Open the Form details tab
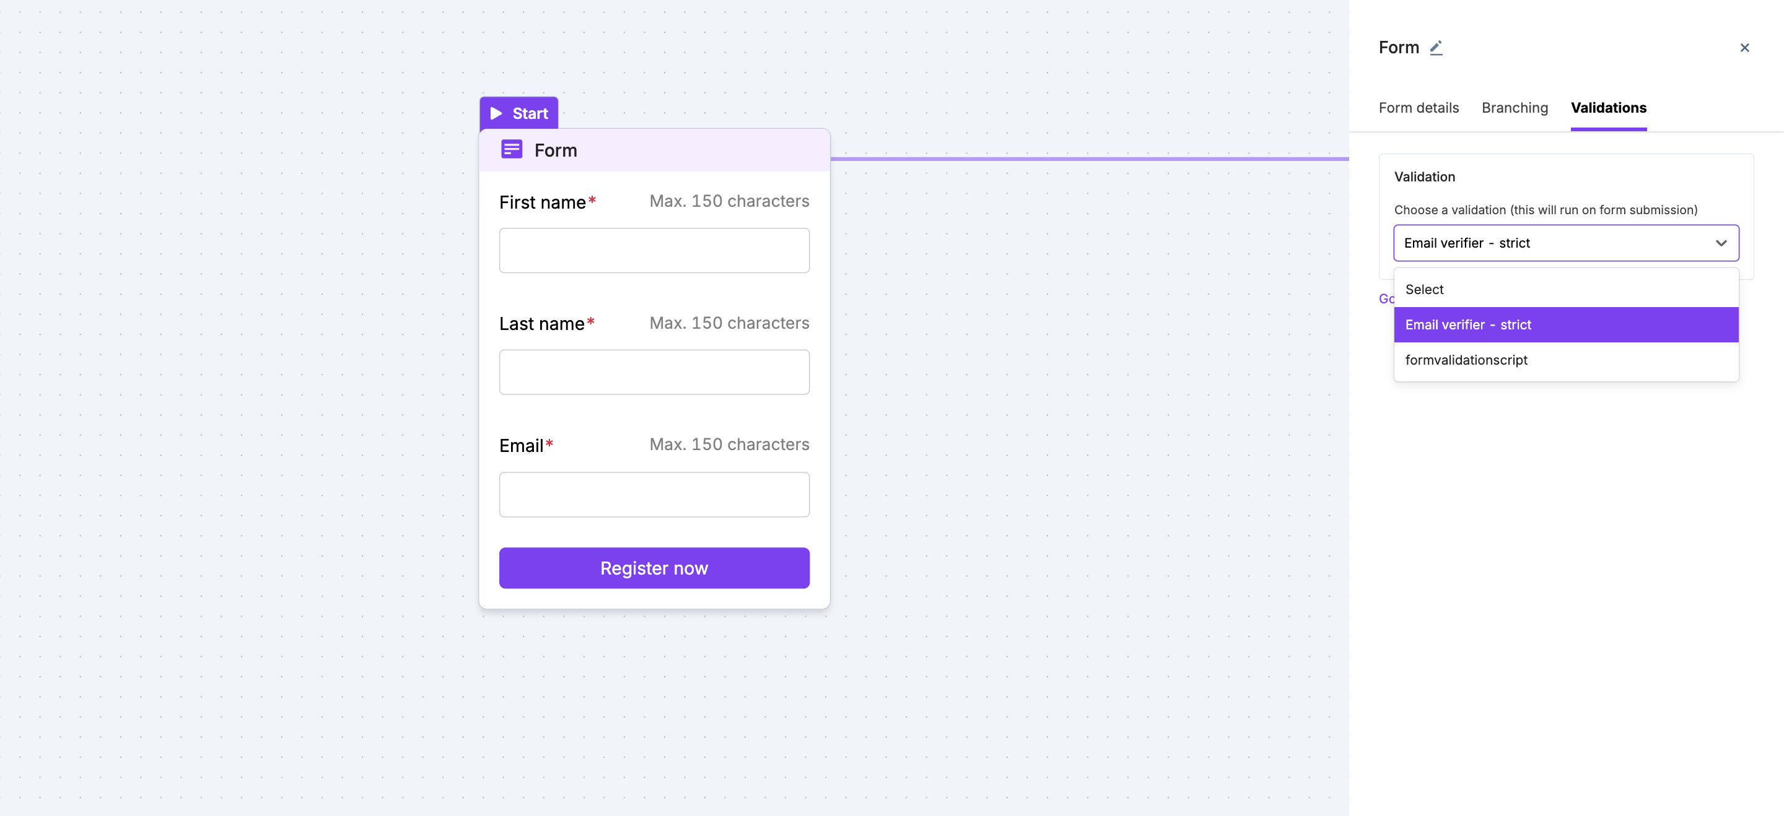This screenshot has height=816, width=1784. 1419,108
